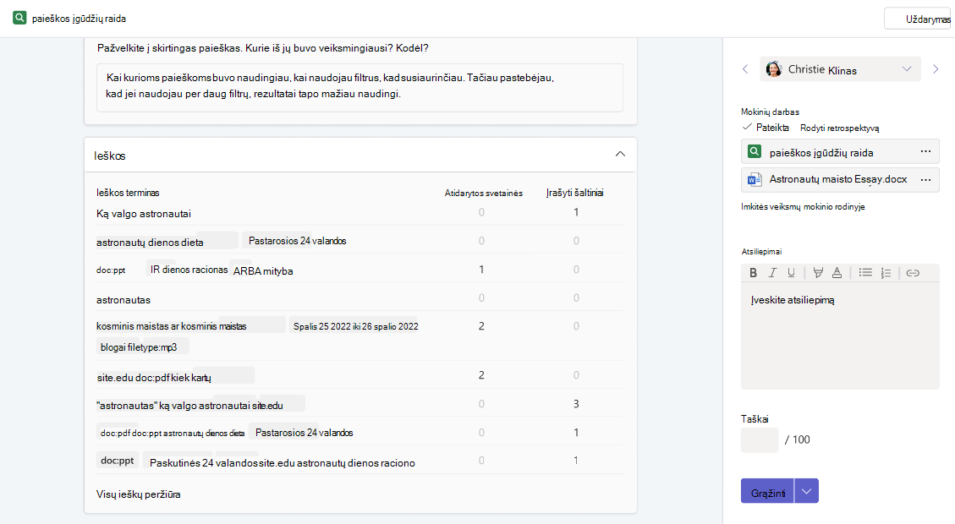Image resolution: width=955 pixels, height=524 pixels.
Task: Open the paieškos įgūdžių raida attachment
Action: (x=840, y=151)
